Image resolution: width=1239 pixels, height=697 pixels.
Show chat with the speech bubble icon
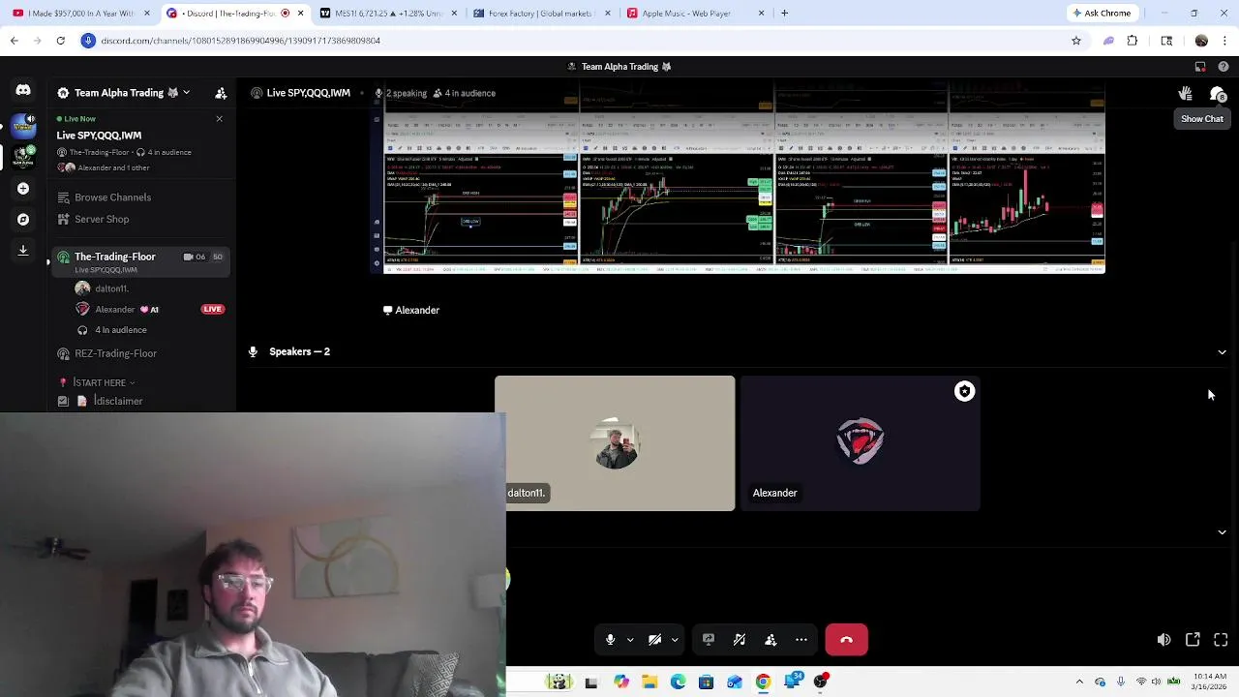(x=1218, y=93)
